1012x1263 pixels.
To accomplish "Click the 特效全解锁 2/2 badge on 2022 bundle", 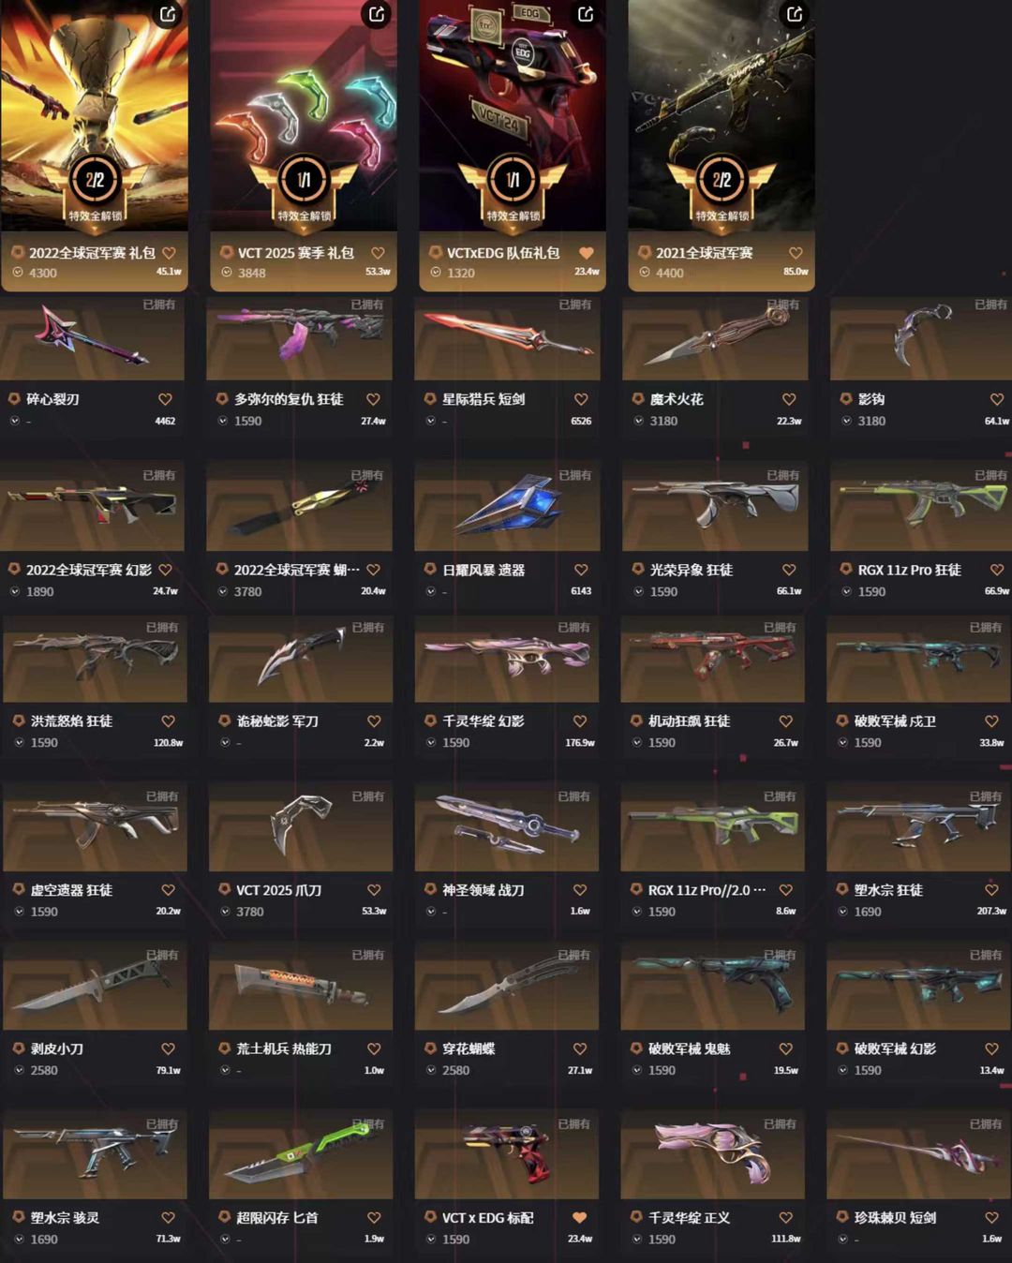I will point(95,189).
